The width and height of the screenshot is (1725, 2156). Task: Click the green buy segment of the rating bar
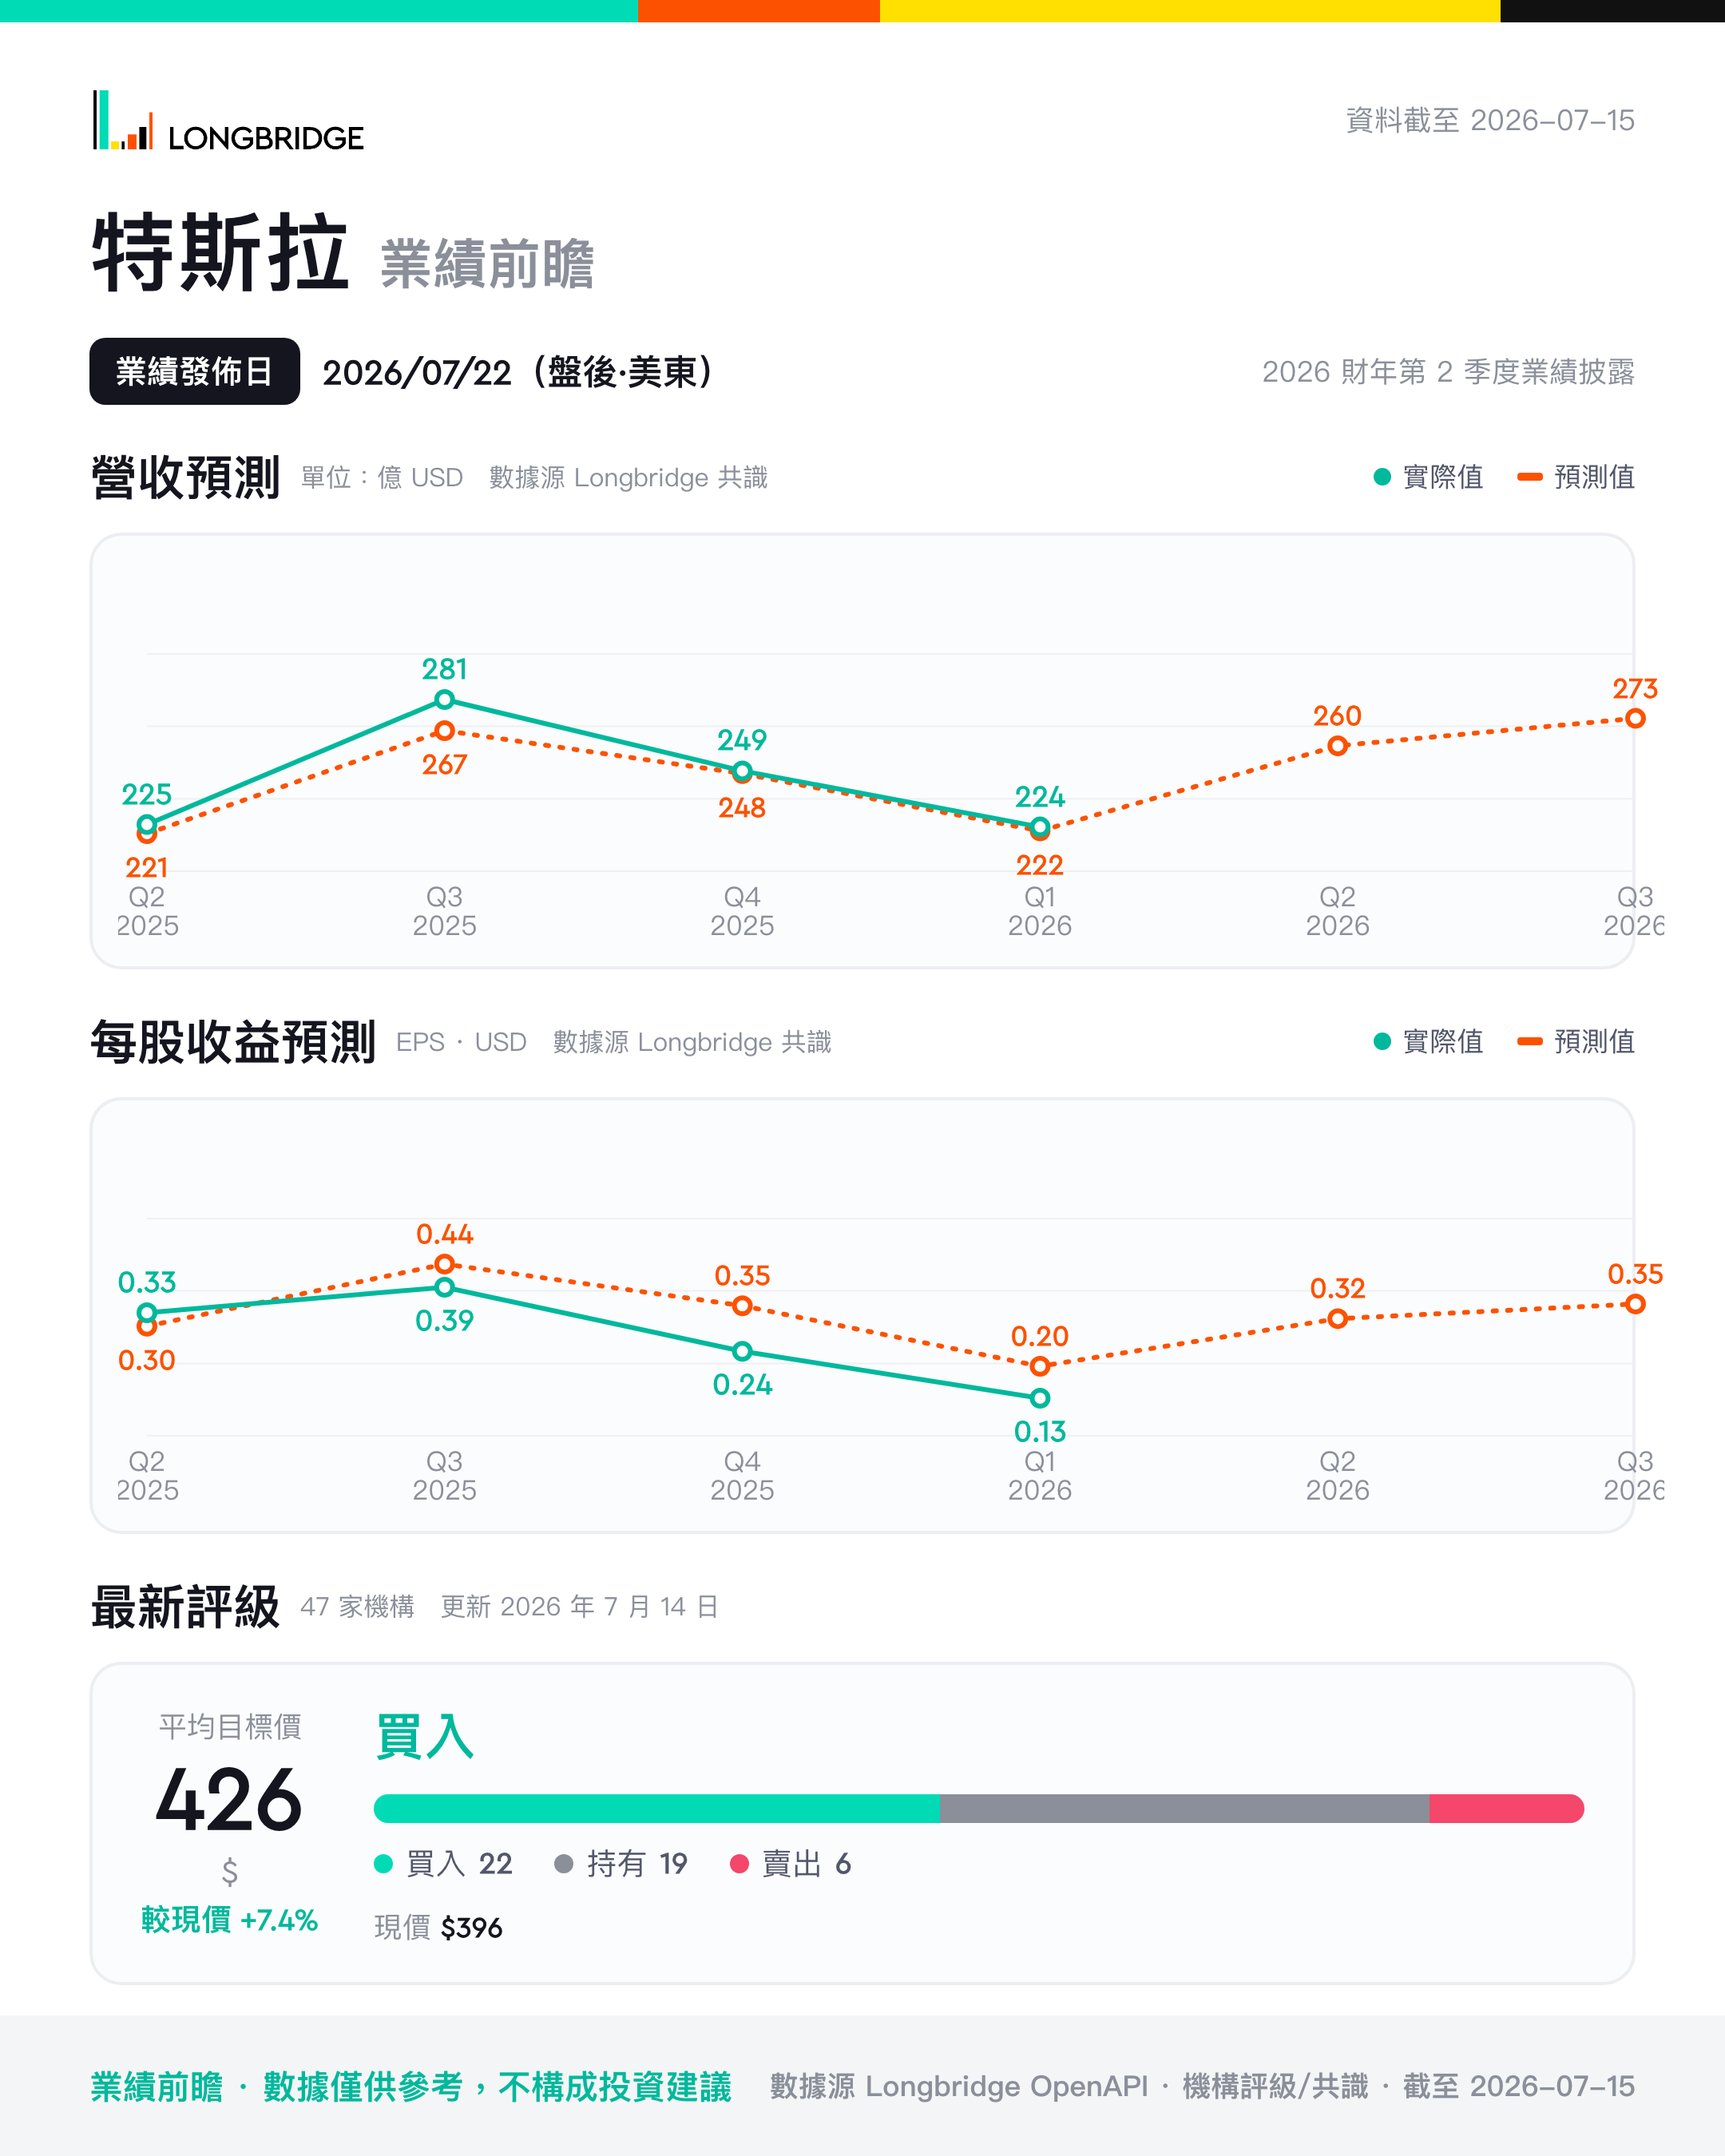656,1808
